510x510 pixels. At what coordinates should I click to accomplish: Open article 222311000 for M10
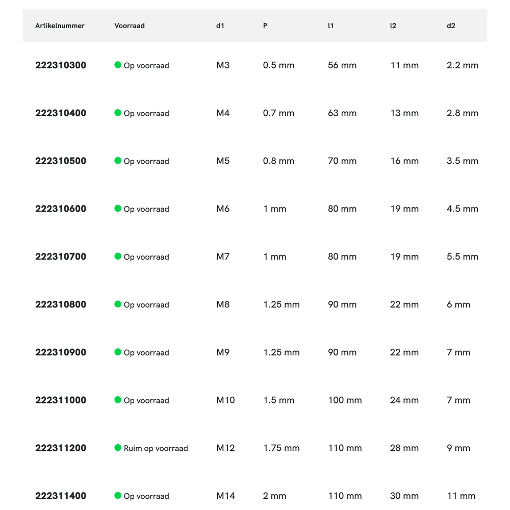(x=61, y=400)
